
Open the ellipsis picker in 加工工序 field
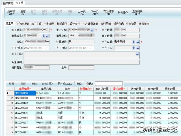click(x=137, y=54)
